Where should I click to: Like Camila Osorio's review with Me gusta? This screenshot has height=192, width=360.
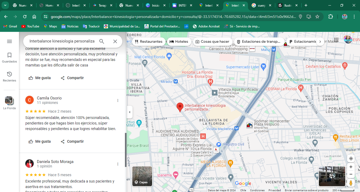[40, 141]
